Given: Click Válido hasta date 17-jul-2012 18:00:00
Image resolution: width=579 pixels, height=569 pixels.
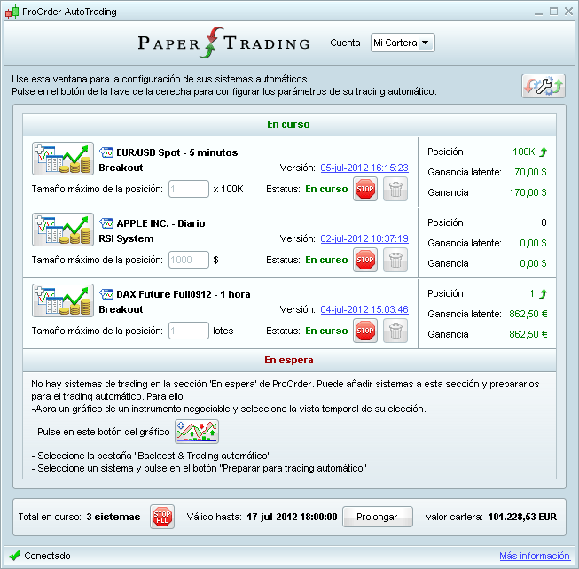Looking at the screenshot, I should coord(292,517).
